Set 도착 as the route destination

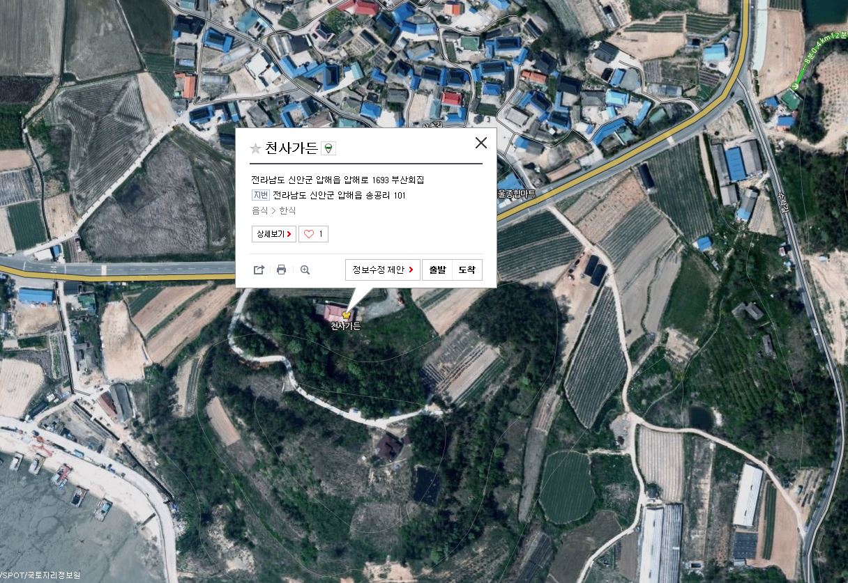[467, 270]
